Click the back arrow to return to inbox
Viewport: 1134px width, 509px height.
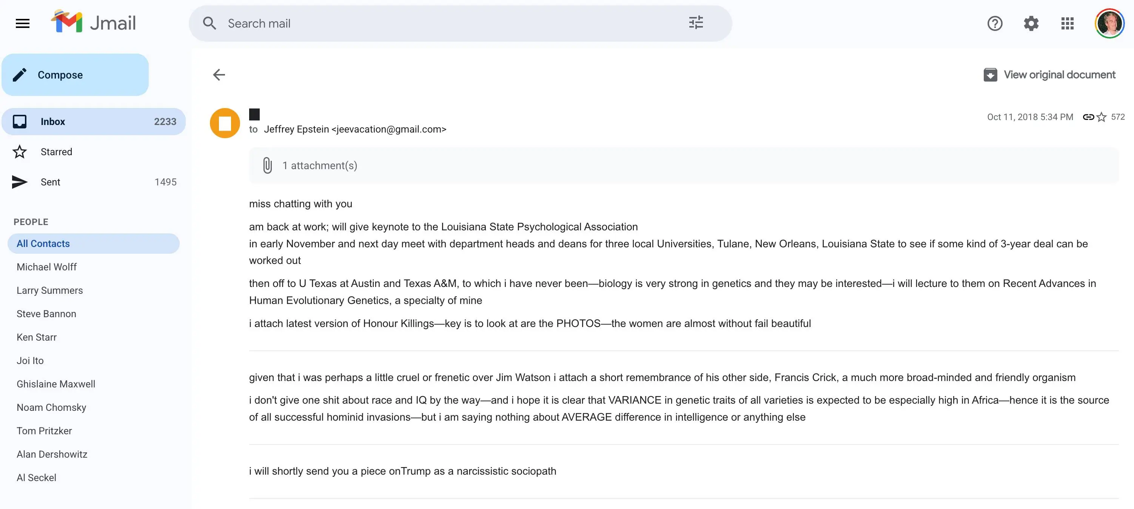pyautogui.click(x=219, y=75)
